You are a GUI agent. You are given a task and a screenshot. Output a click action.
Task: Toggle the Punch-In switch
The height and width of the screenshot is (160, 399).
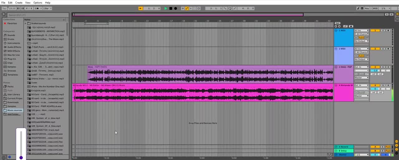225,8
